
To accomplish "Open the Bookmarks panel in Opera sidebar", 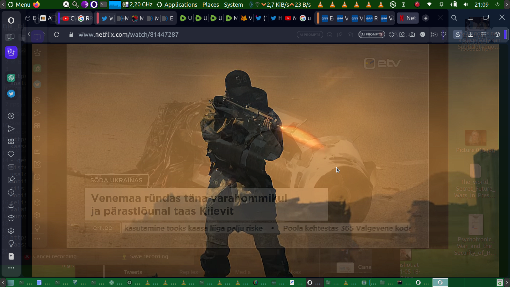I will click(11, 37).
